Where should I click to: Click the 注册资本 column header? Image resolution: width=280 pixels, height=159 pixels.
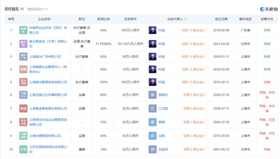(x=130, y=19)
